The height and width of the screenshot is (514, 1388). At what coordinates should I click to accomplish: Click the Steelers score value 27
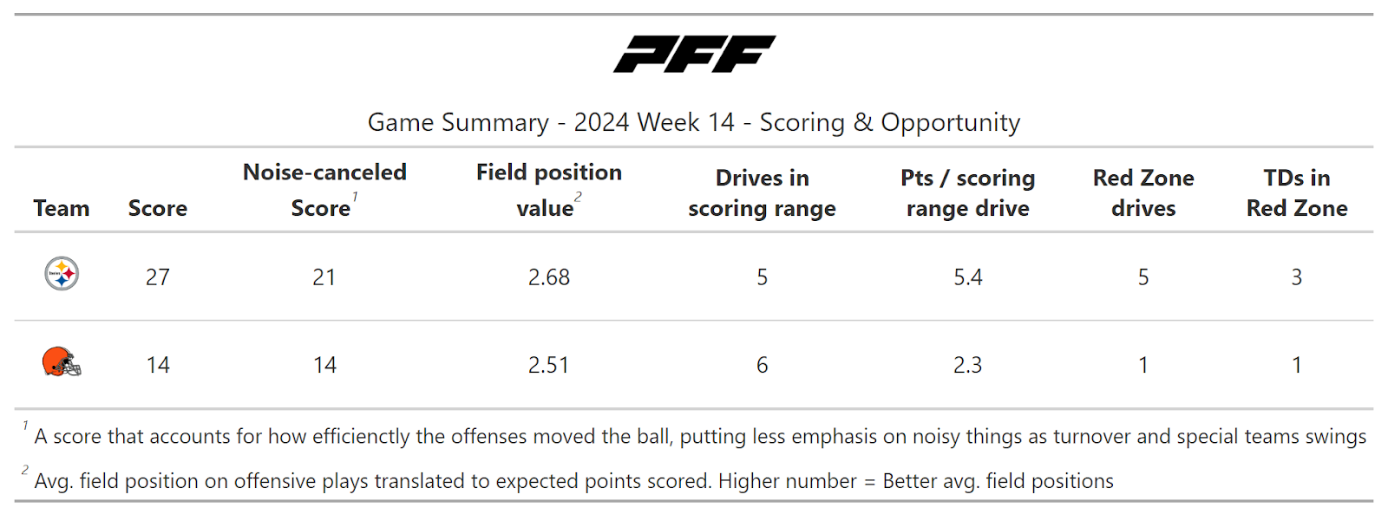point(158,277)
